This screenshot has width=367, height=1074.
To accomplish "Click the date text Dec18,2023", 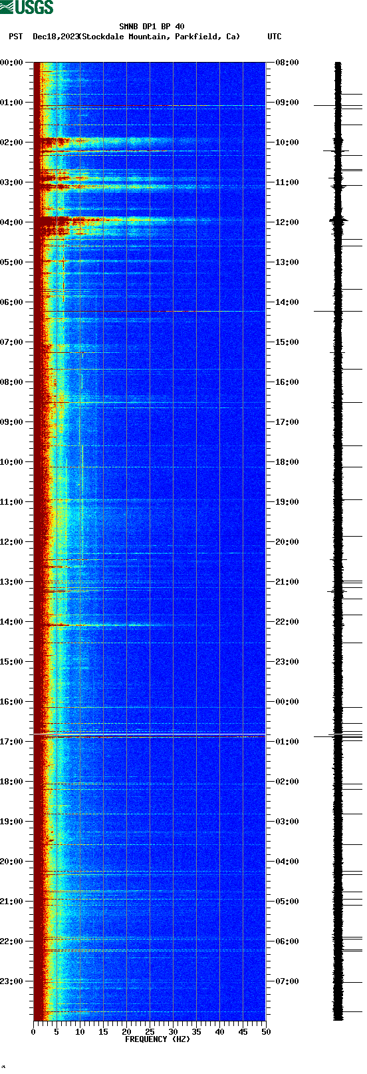I will [x=56, y=37].
